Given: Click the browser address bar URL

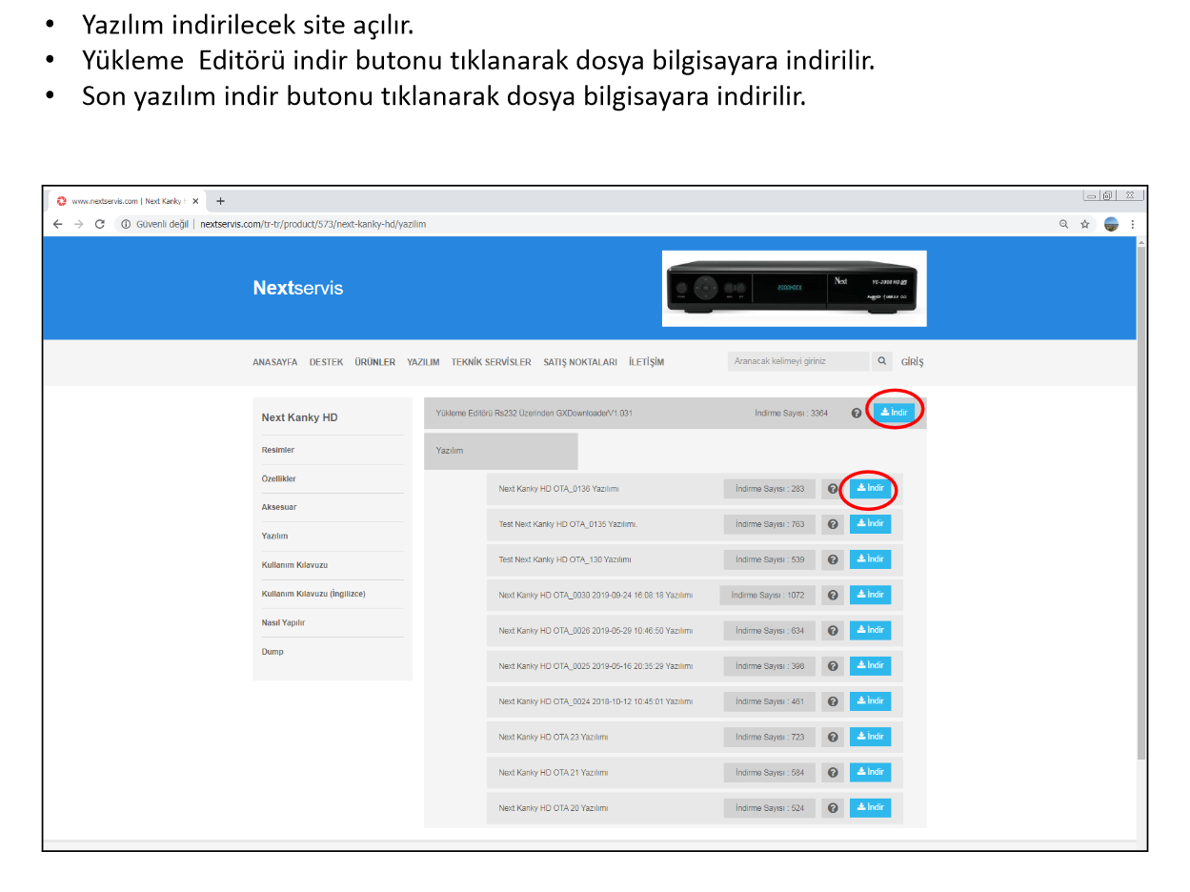Looking at the screenshot, I should pos(313,224).
